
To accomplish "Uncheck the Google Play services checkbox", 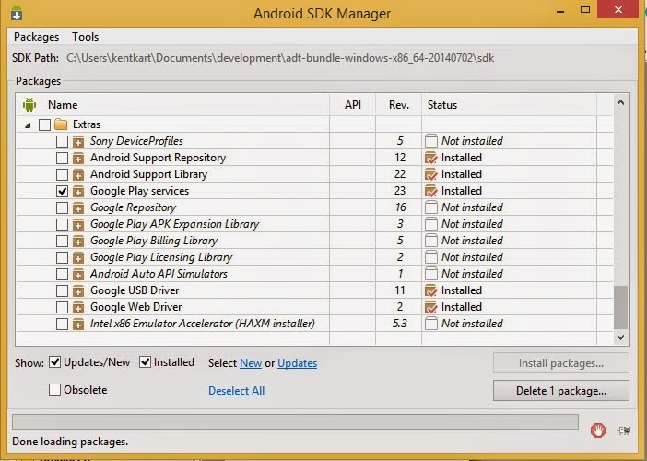I will pyautogui.click(x=62, y=191).
